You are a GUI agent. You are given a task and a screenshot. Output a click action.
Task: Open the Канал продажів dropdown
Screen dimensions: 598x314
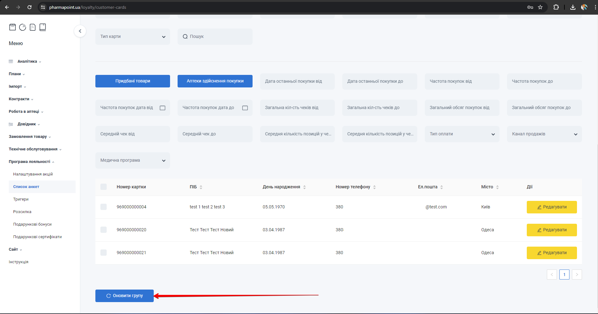(544, 134)
